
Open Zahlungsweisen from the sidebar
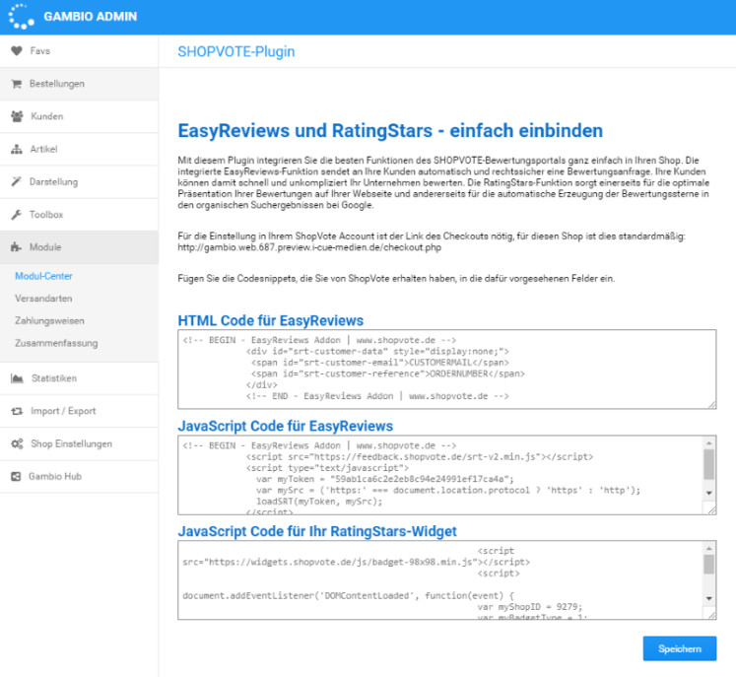click(49, 320)
